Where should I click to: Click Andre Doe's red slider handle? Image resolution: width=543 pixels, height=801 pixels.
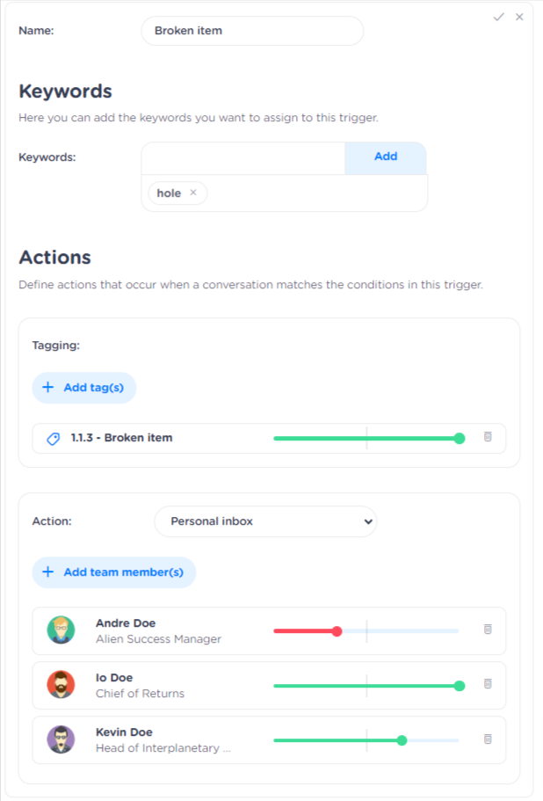[x=337, y=630]
